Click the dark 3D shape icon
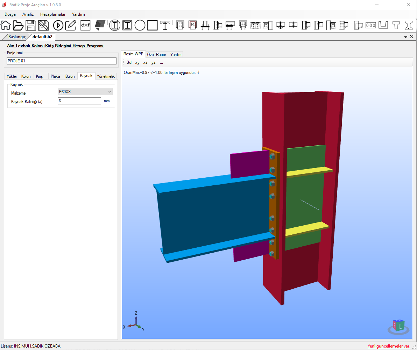The height and width of the screenshot is (350, 417). 100,25
